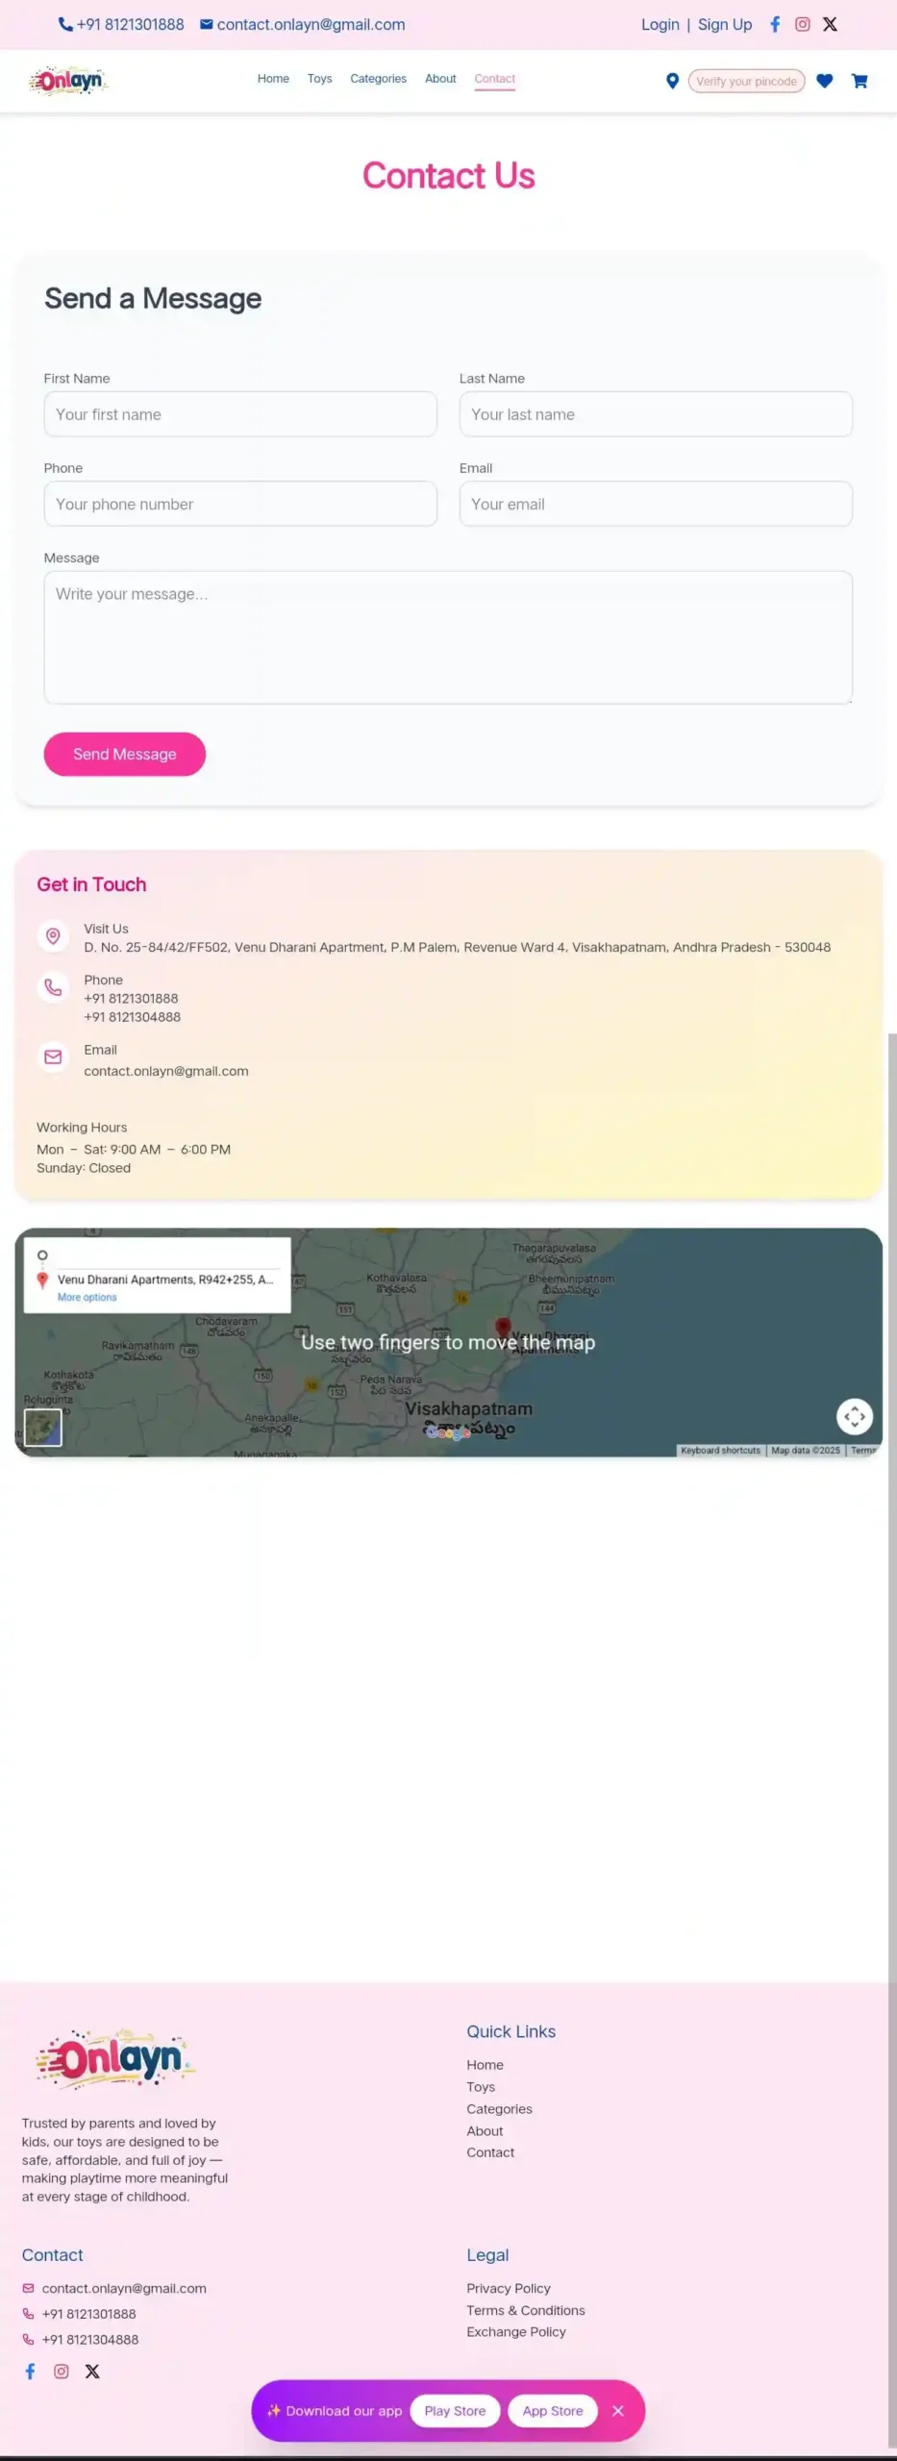Close the Download our app banner

coord(618,2410)
